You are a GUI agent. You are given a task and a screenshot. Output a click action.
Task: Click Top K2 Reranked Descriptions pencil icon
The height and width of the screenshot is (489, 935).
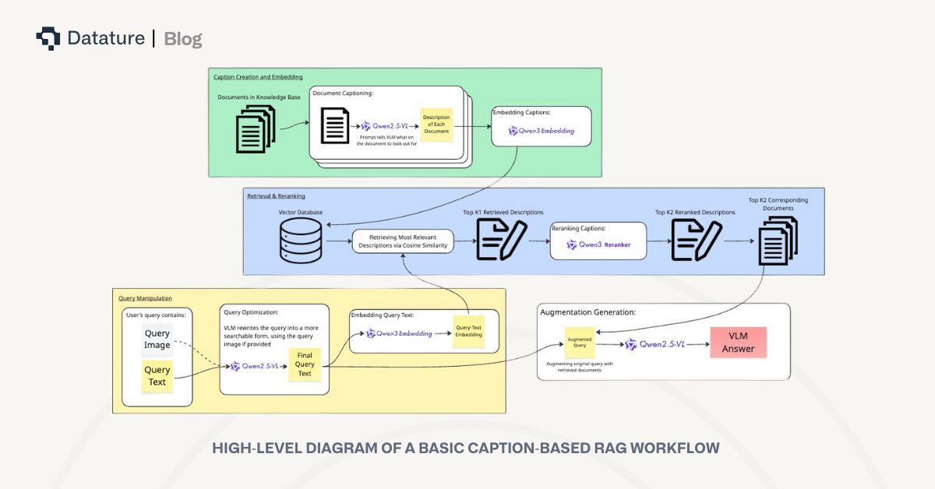696,239
